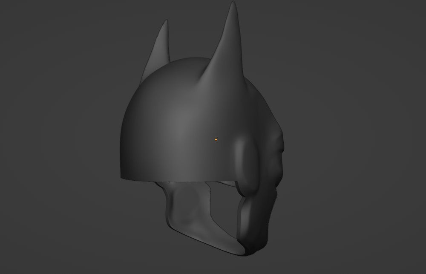Image resolution: width=426 pixels, height=274 pixels.
Task: Click the back side of the helmet dome
Action: 136,128
